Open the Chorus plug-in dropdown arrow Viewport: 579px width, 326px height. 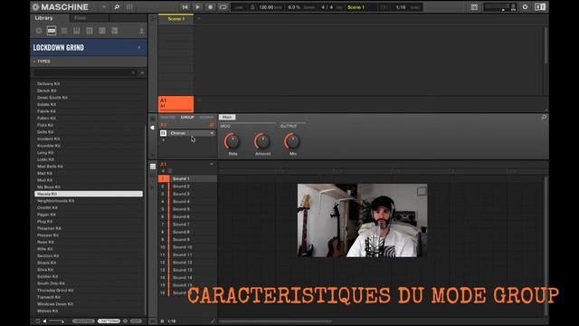pyautogui.click(x=212, y=133)
